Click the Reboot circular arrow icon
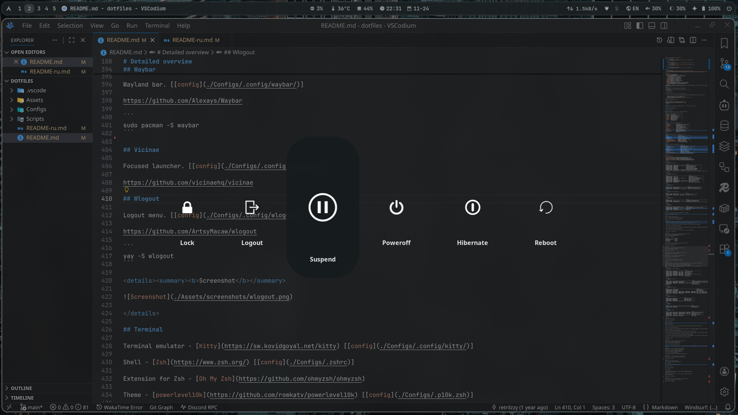The width and height of the screenshot is (738, 415). pyautogui.click(x=546, y=207)
